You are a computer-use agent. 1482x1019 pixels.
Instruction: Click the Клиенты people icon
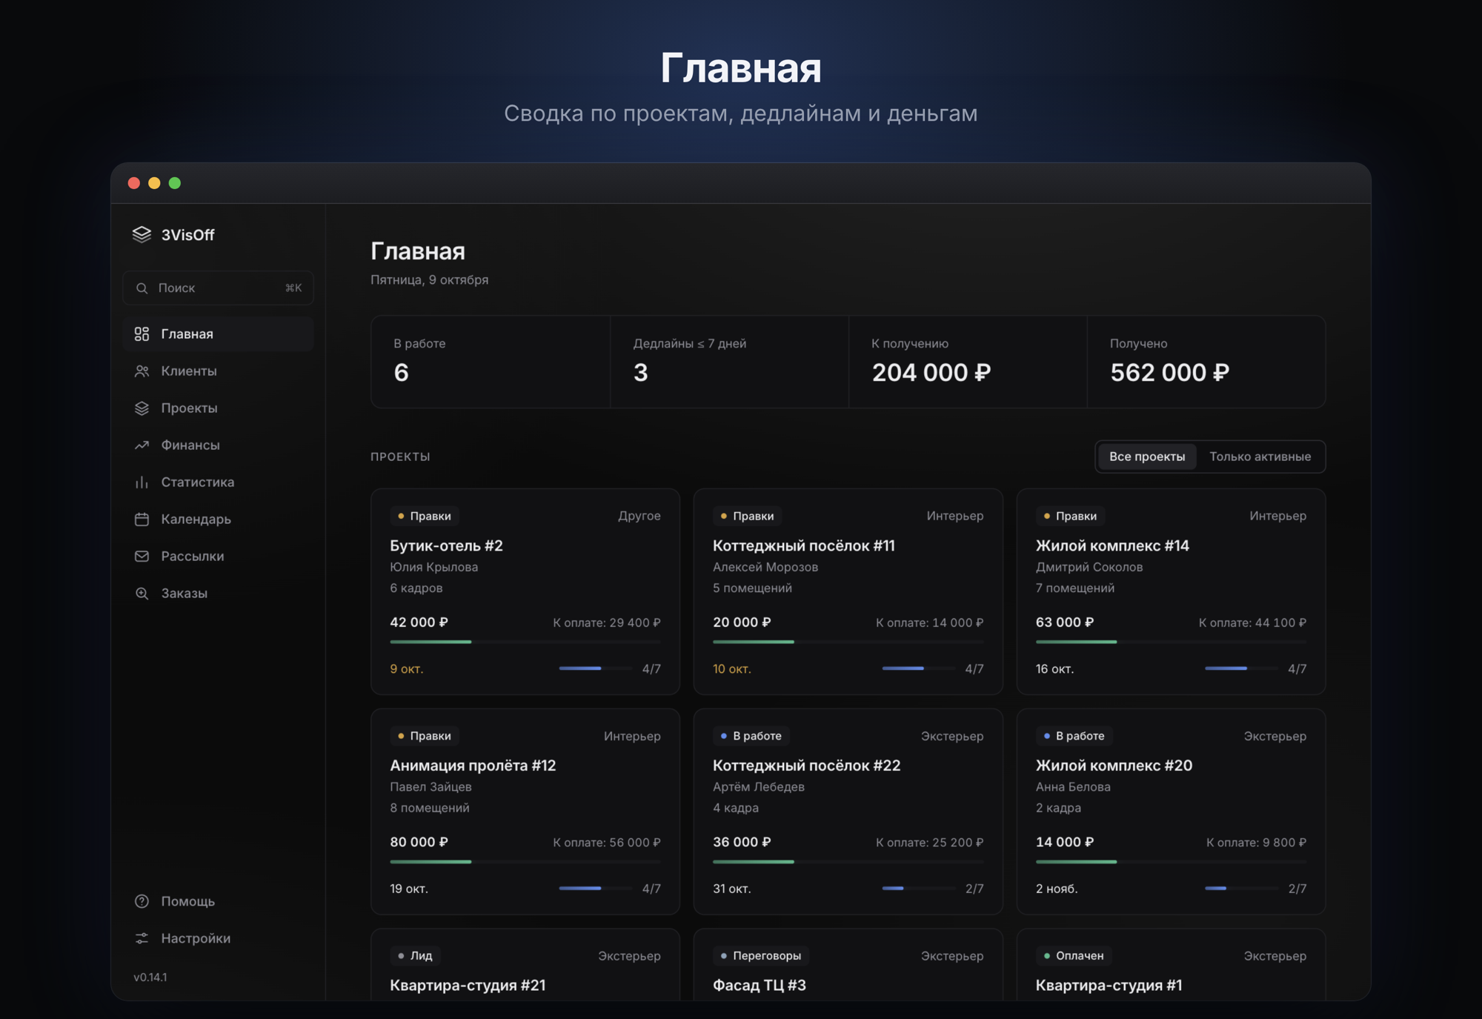(x=142, y=371)
